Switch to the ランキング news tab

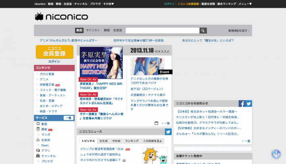pos(132,141)
